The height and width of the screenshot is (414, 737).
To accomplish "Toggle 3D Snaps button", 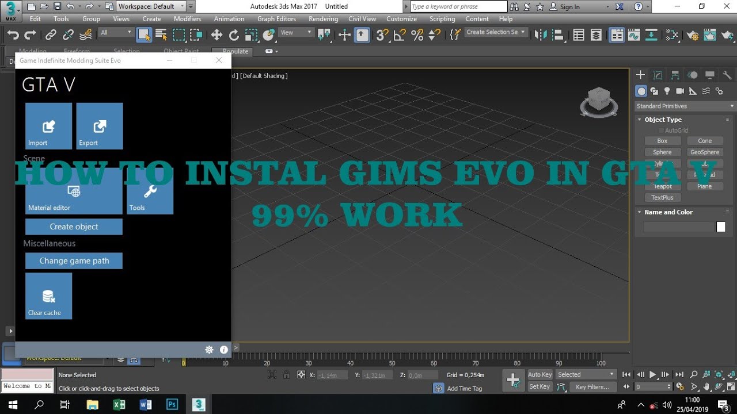I will [382, 35].
